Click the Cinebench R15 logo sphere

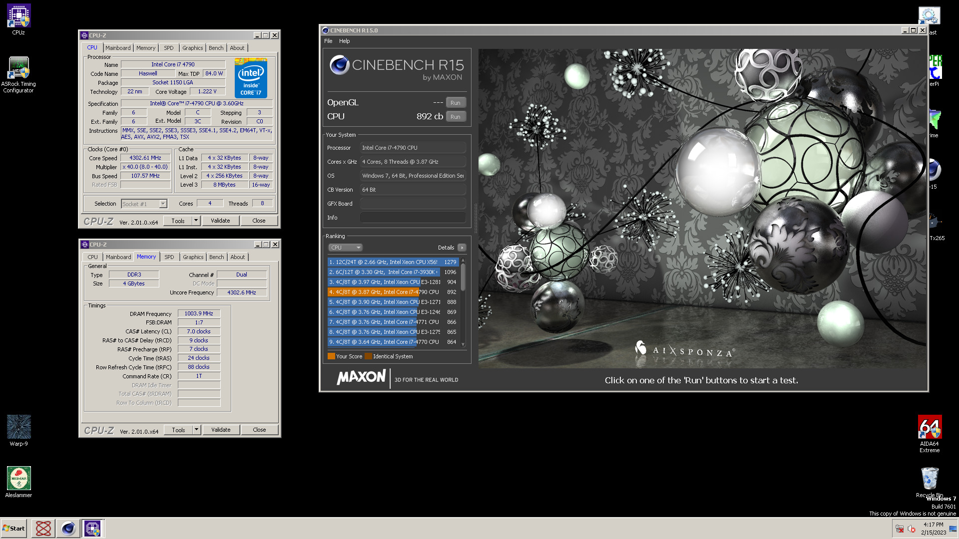(x=339, y=65)
